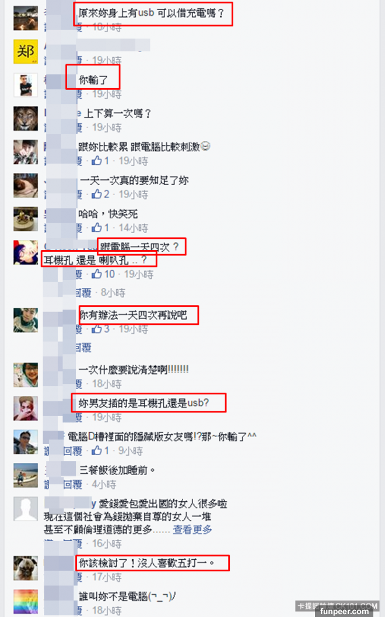Click like thumb under 電腦D槽 comment
Screen dimensions: 385x617
(x=97, y=450)
